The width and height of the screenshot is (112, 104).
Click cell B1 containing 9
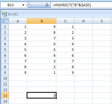[x=42, y=27]
